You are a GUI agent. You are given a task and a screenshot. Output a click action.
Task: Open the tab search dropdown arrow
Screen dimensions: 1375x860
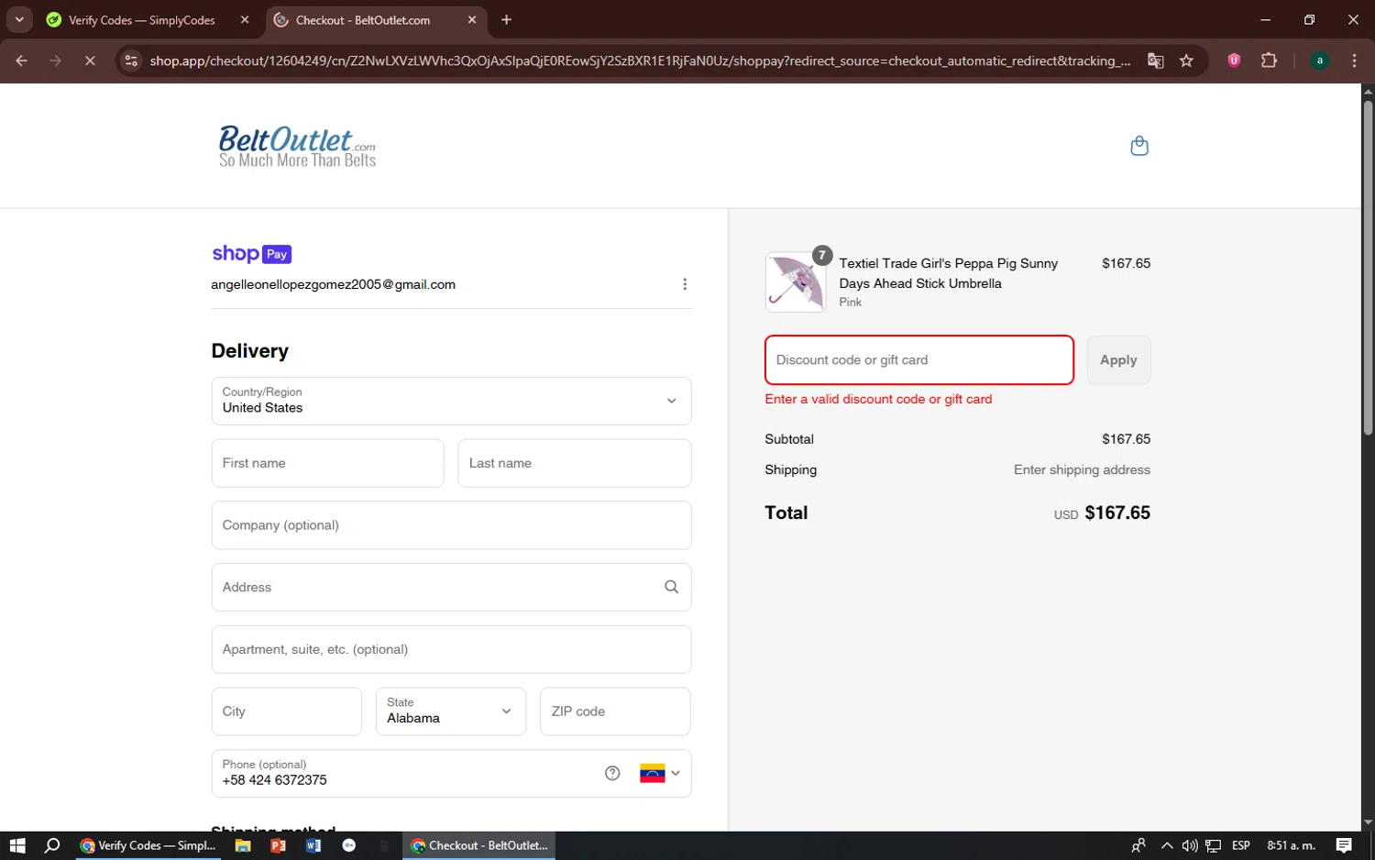click(19, 19)
